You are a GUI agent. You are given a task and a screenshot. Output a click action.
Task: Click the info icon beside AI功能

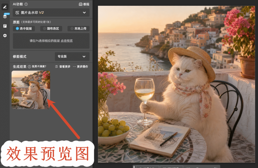tap(26, 4)
